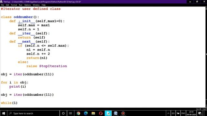This screenshot has width=207, height=116.
Task: Open the Windows Start menu
Action: click(x=4, y=113)
